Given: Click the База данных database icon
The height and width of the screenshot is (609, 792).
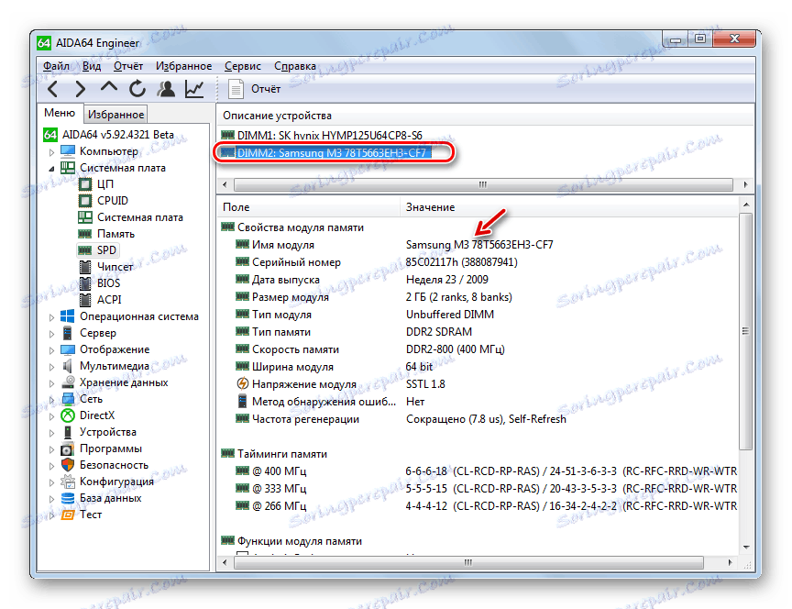Looking at the screenshot, I should (x=68, y=498).
